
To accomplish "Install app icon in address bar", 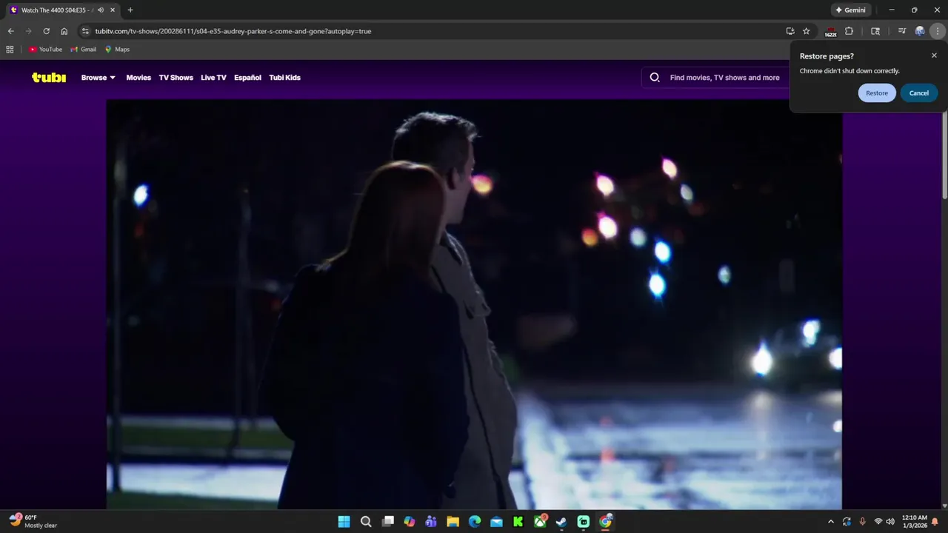I will coord(790,31).
